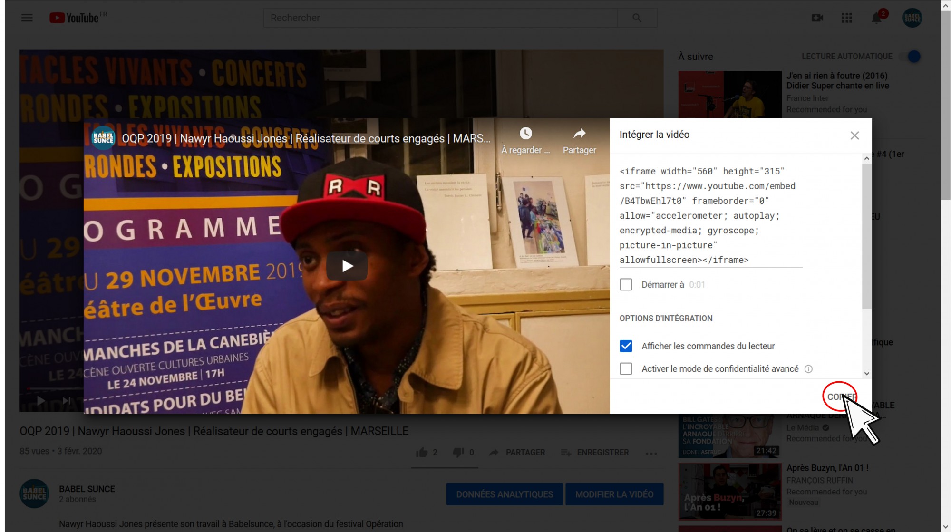Open the Après Buzyn, l'An 01 thumbnail

pos(730,492)
